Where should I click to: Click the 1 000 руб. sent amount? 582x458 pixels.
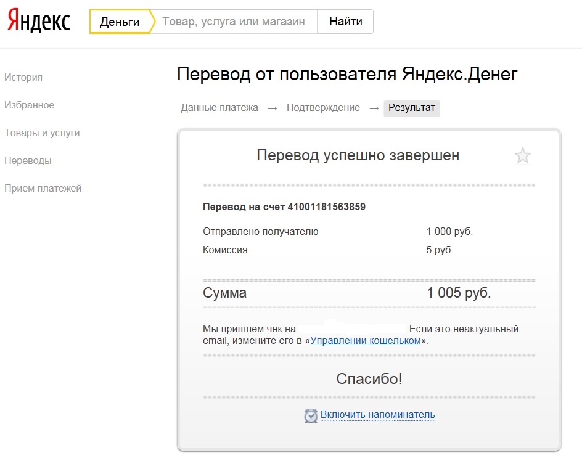pos(449,231)
